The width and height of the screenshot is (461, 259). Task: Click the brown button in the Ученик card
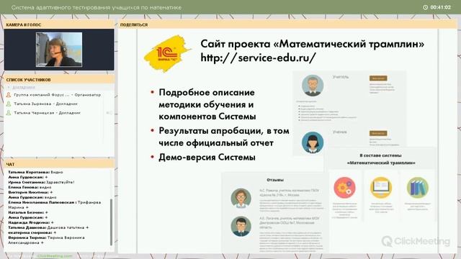click(378, 133)
